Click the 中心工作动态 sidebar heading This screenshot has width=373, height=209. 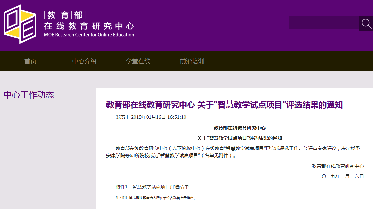(29, 95)
